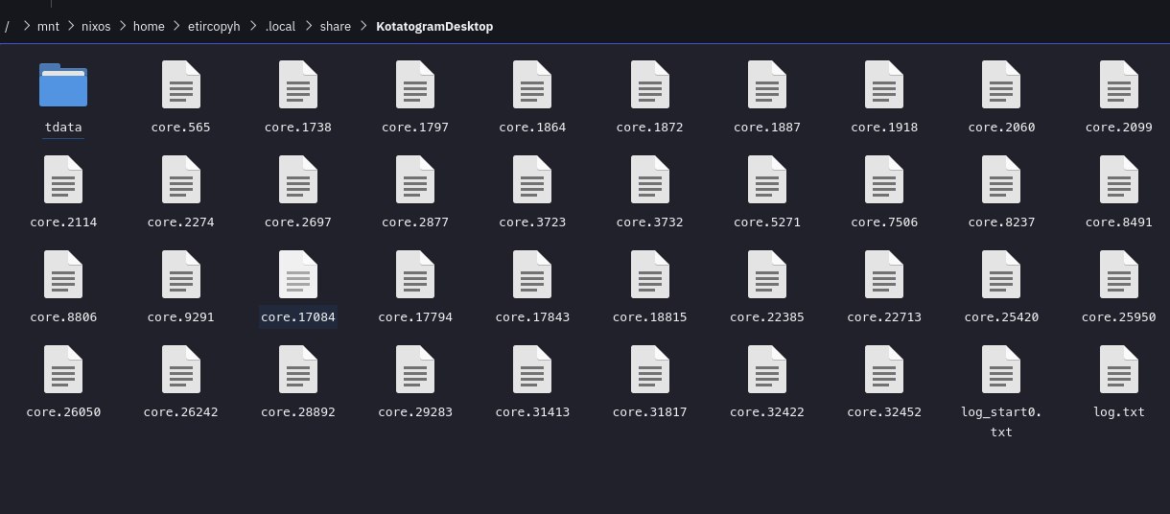Expand chevron between mnt and nixos
Screen dimensions: 1170x514
(71, 27)
